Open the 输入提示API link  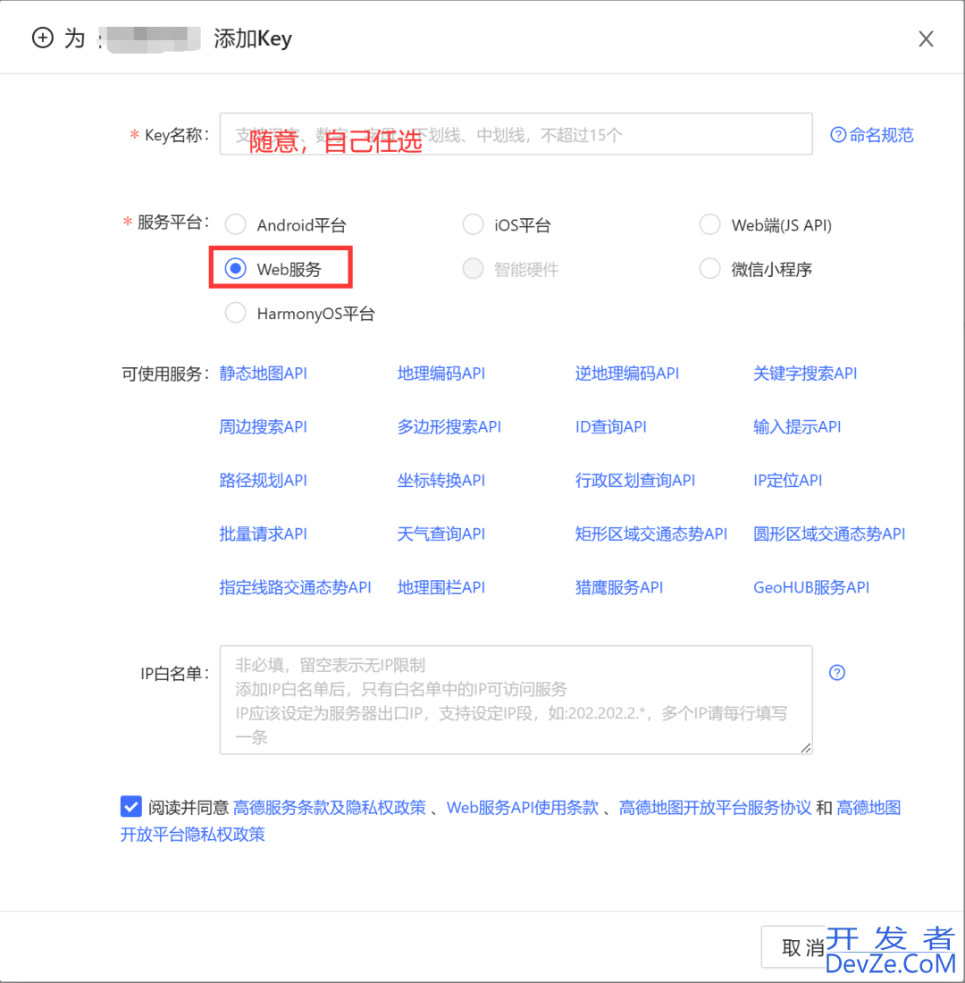tap(797, 427)
